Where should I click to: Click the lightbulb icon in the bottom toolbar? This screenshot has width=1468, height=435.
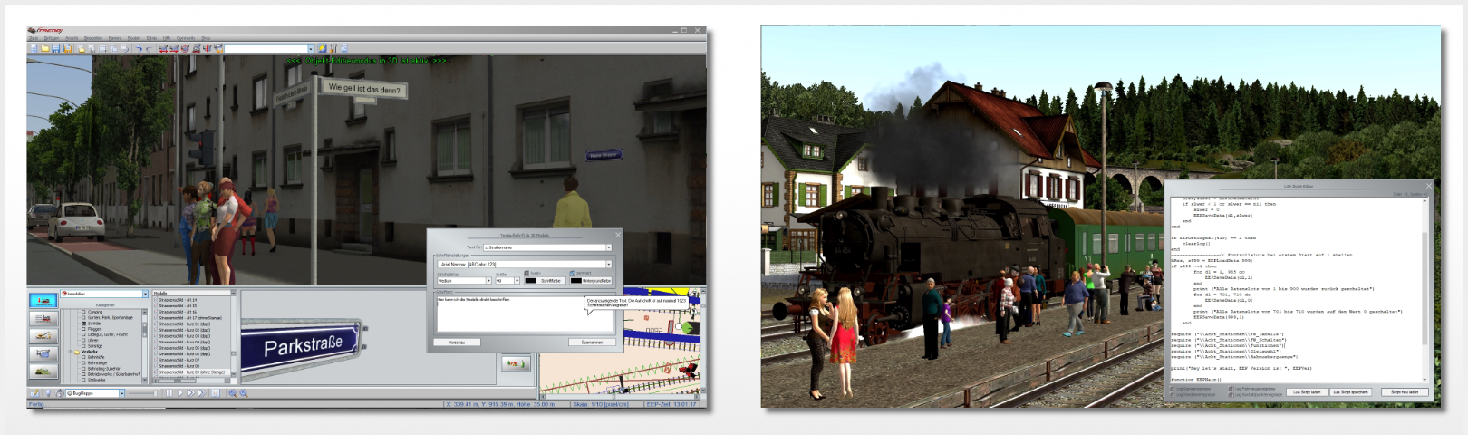48,393
